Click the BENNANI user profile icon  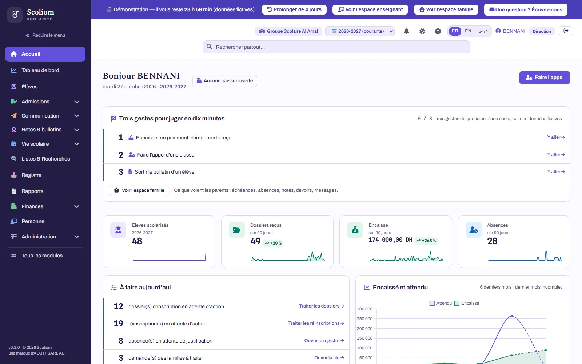tap(498, 31)
